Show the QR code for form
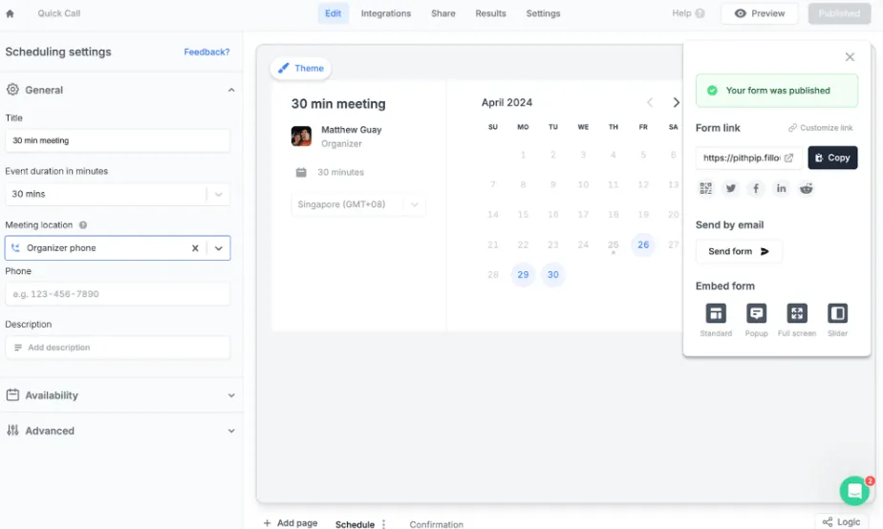The width and height of the screenshot is (883, 529). [x=705, y=188]
